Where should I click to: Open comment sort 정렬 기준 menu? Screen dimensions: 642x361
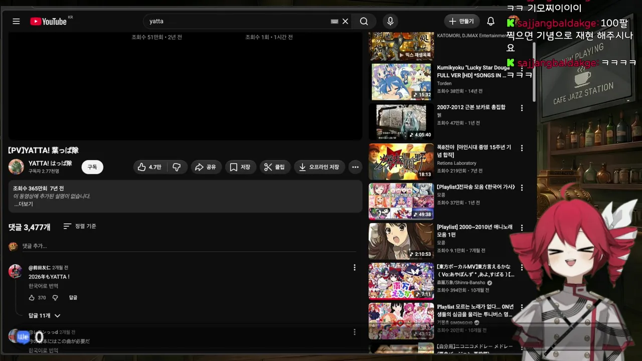(x=80, y=226)
